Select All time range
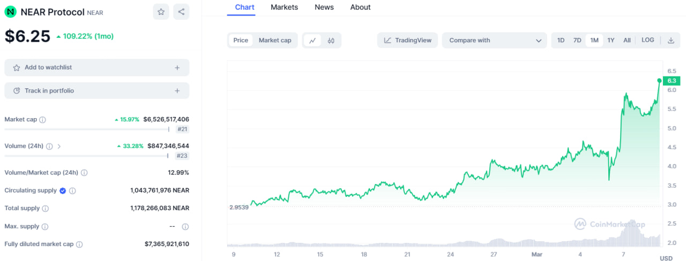686x261 pixels. 627,40
